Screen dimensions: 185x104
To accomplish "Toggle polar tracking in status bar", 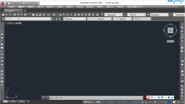I will pyautogui.click(x=116, y=102).
